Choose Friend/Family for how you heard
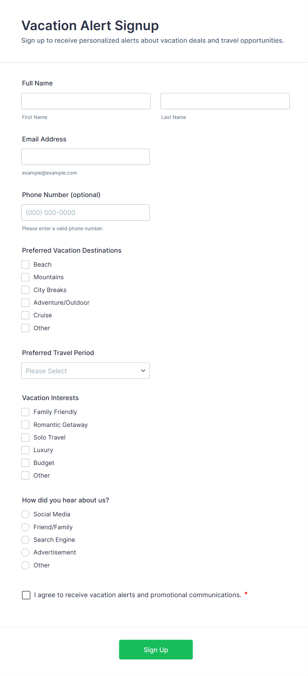The height and width of the screenshot is (676, 308). coord(25,527)
